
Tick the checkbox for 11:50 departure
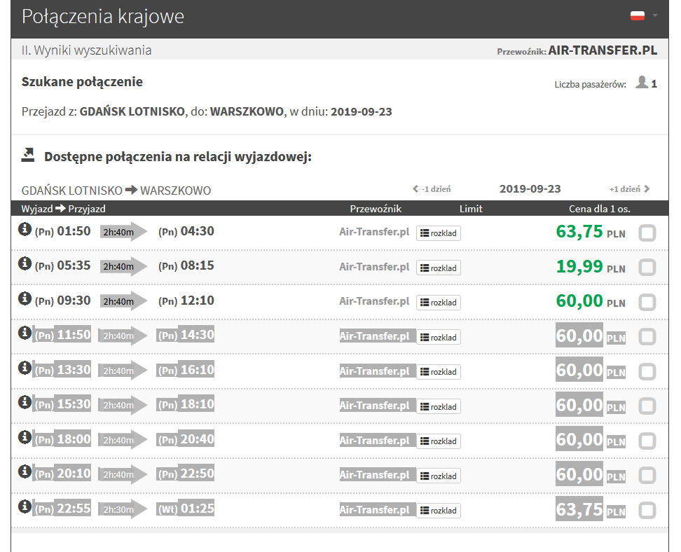coord(647,336)
